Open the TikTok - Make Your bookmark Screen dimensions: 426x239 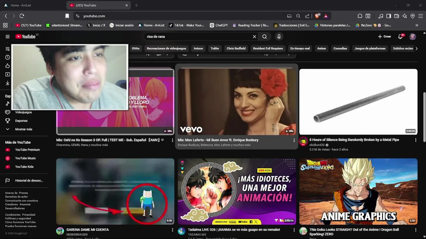(x=186, y=25)
